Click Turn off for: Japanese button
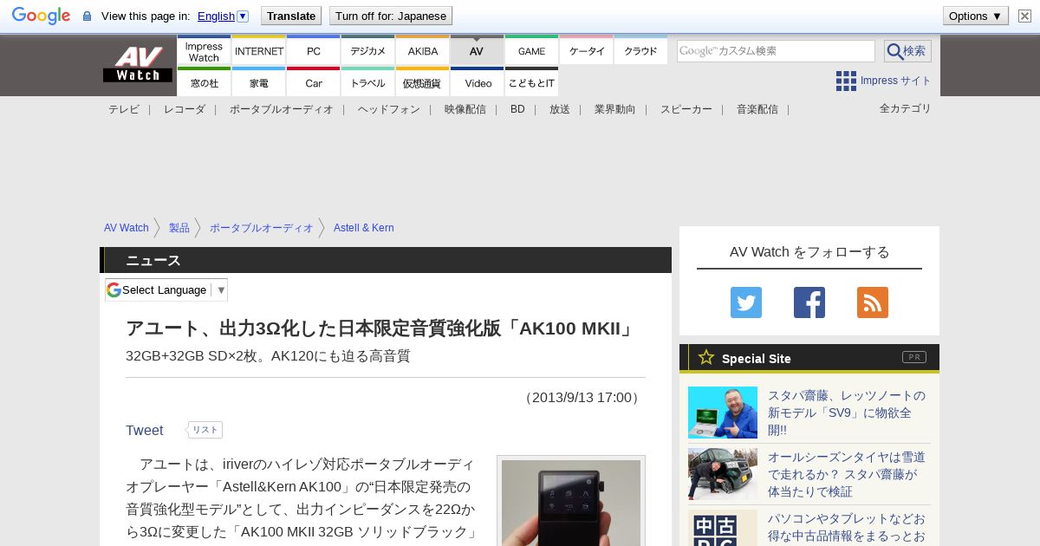Screen dimensions: 1040x546 coord(391,16)
